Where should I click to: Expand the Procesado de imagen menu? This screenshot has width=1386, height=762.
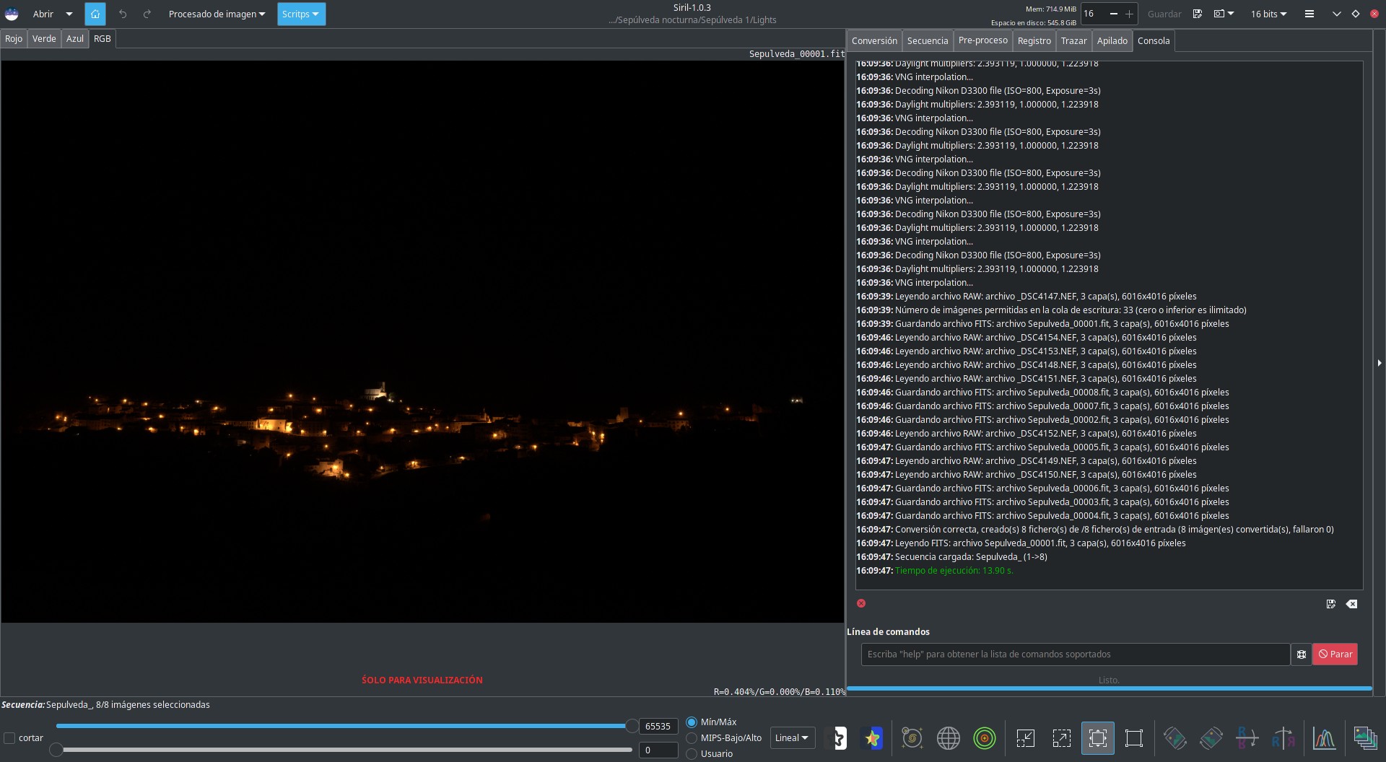217,14
